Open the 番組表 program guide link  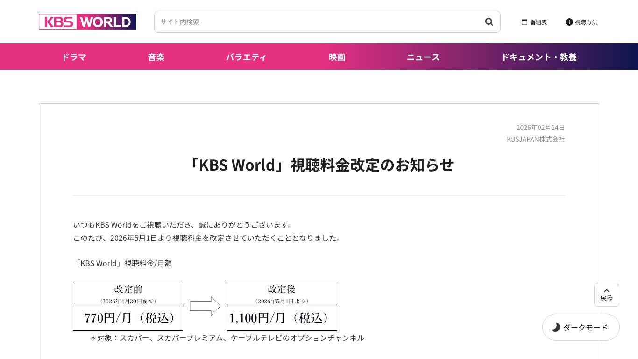(x=534, y=22)
